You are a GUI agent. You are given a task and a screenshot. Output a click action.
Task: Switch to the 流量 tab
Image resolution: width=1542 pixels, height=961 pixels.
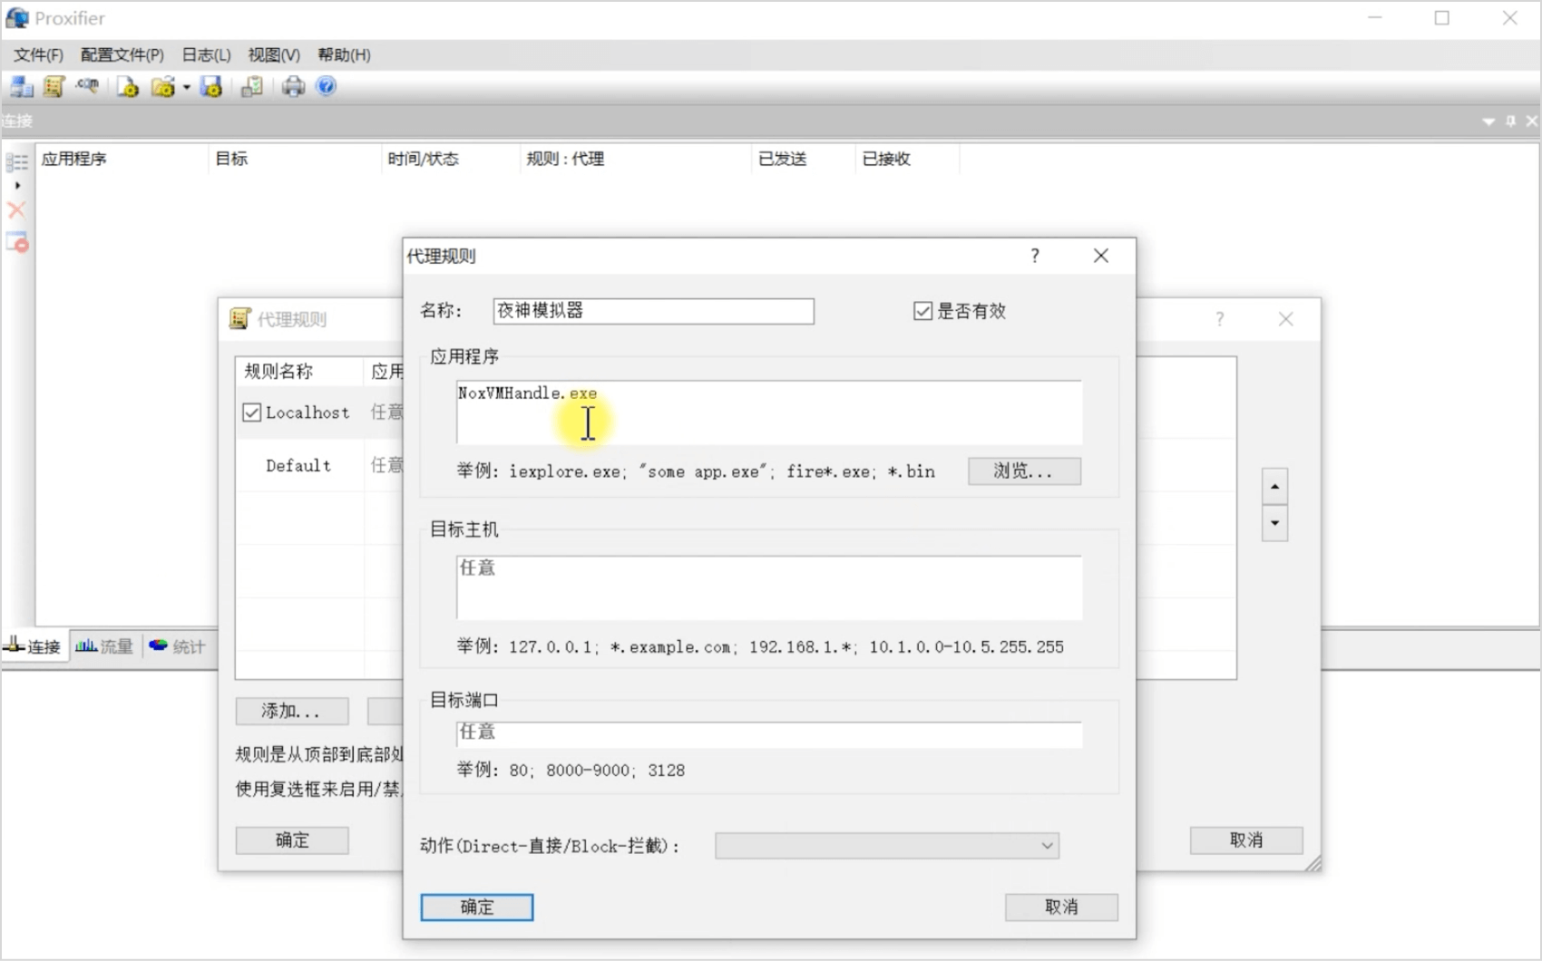click(x=104, y=646)
